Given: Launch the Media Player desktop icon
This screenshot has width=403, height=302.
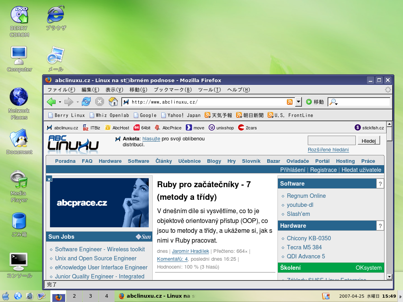Looking at the screenshot, I should click(x=19, y=186).
